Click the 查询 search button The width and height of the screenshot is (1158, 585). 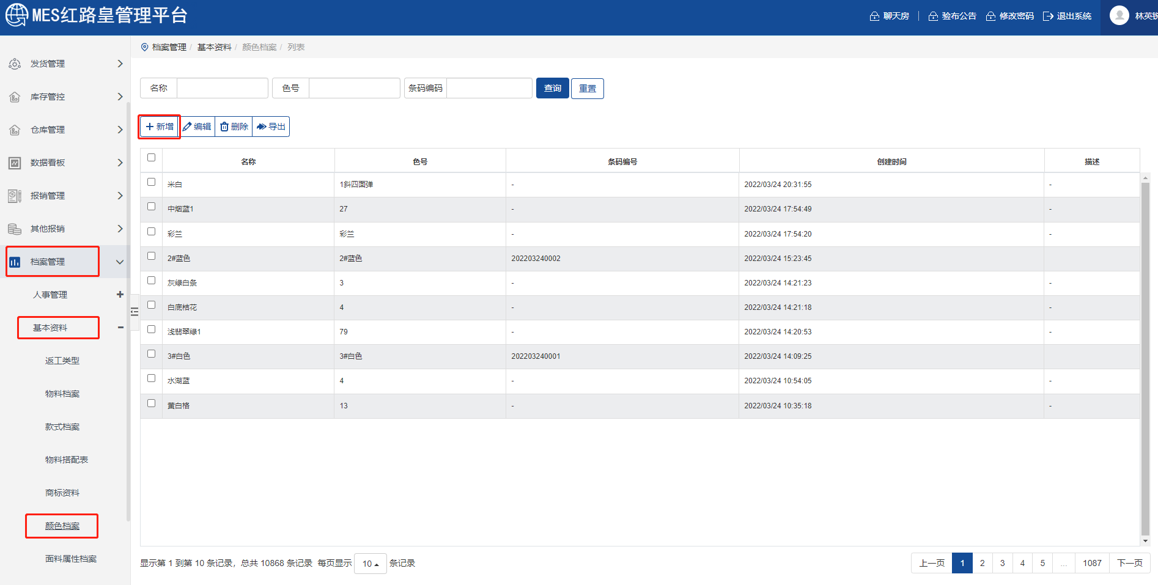tap(552, 88)
